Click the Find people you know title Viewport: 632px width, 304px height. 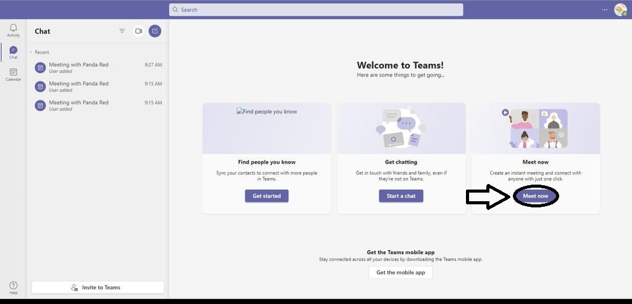[x=267, y=162]
